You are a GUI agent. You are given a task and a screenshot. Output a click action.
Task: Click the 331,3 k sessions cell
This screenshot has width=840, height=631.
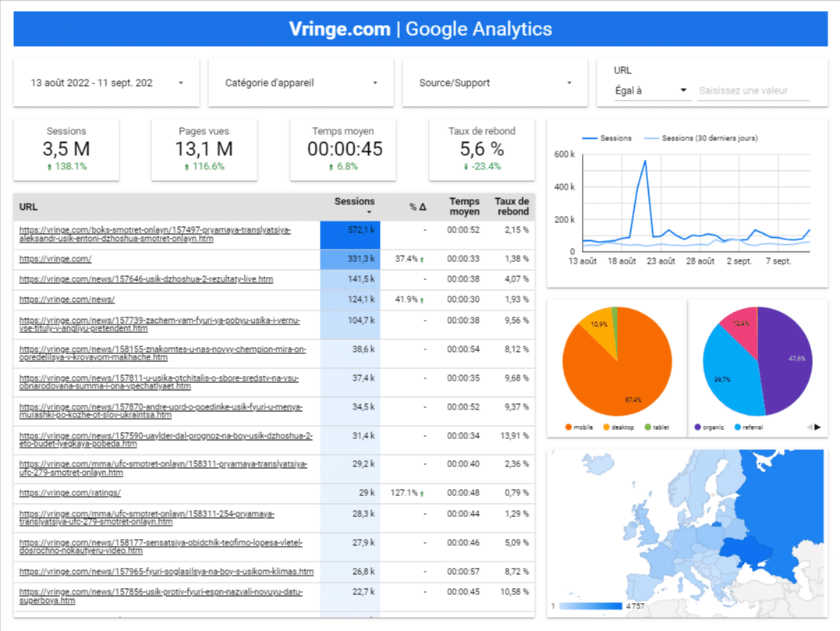(350, 259)
